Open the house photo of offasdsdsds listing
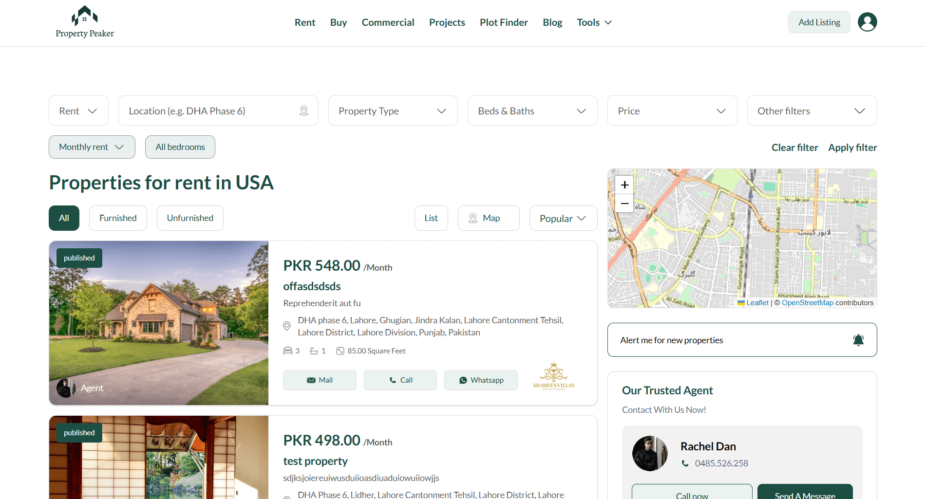 [159, 323]
